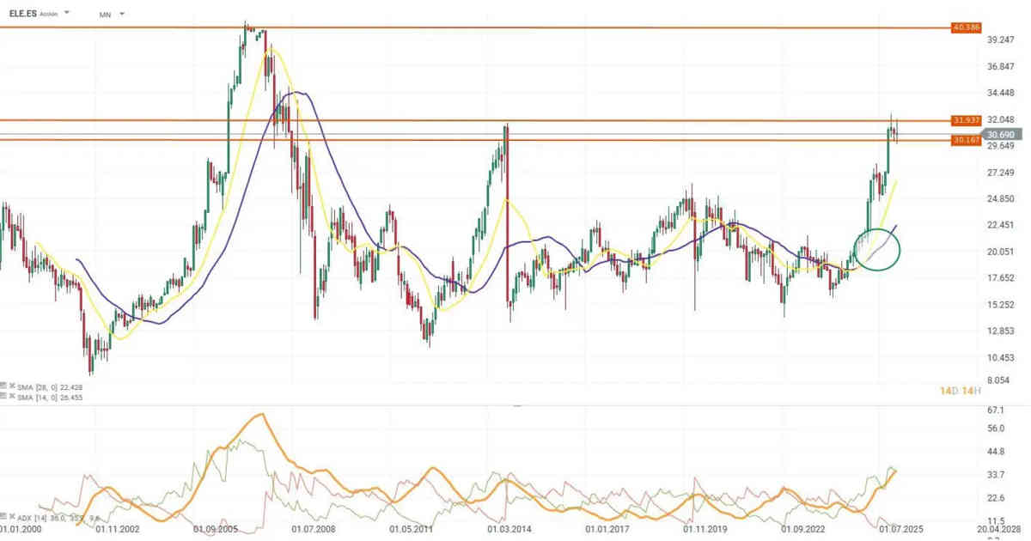The height and width of the screenshot is (541, 1031).
Task: Click the 40.386 horizontal line price label
Action: click(967, 27)
